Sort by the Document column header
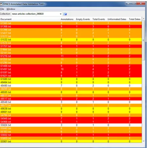This screenshot has height=148, width=148. [30, 19]
